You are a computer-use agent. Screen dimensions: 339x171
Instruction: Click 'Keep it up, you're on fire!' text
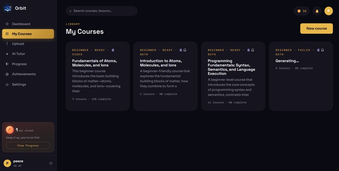coord(23,138)
